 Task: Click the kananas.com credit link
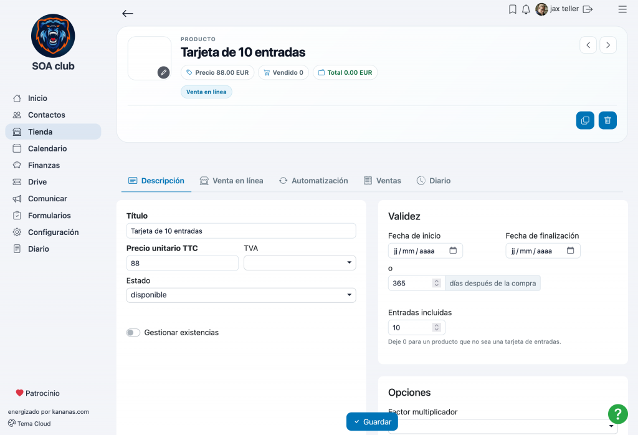click(x=71, y=412)
